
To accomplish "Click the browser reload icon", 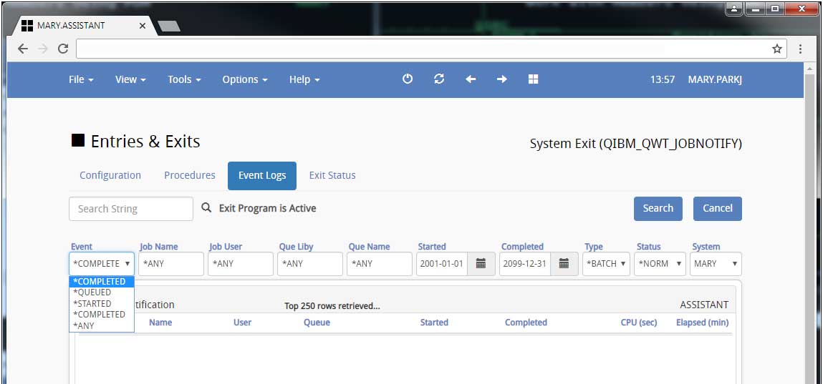I will pos(63,49).
